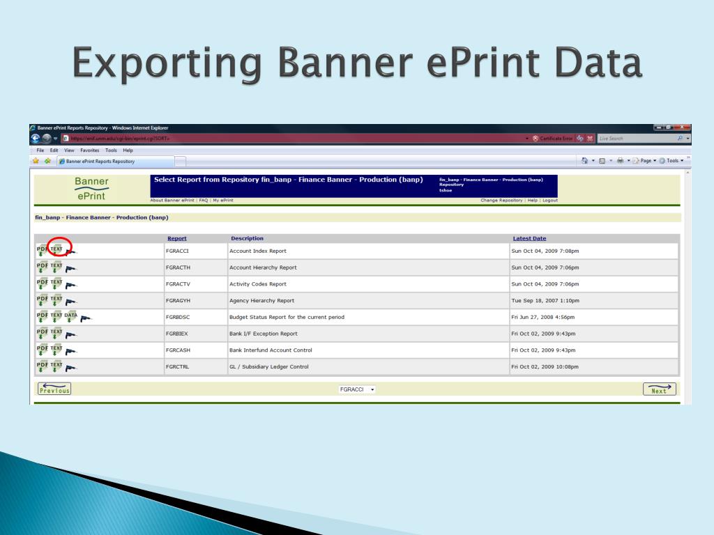714x535 pixels.
Task: Select the FGRCASH report code cell
Action: coord(196,350)
